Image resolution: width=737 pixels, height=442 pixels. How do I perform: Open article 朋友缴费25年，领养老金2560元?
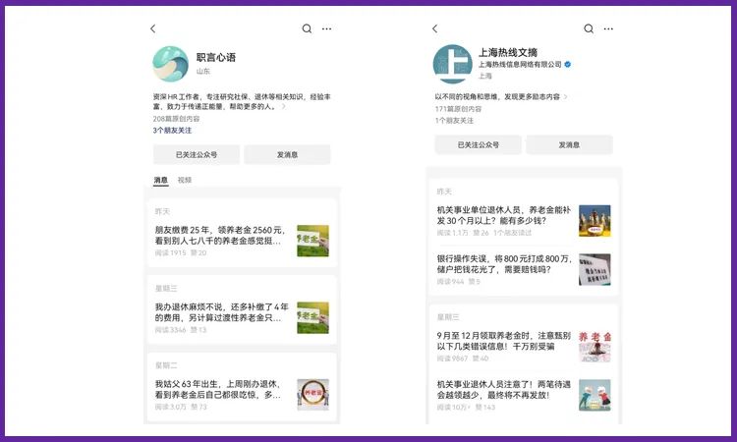coord(221,236)
